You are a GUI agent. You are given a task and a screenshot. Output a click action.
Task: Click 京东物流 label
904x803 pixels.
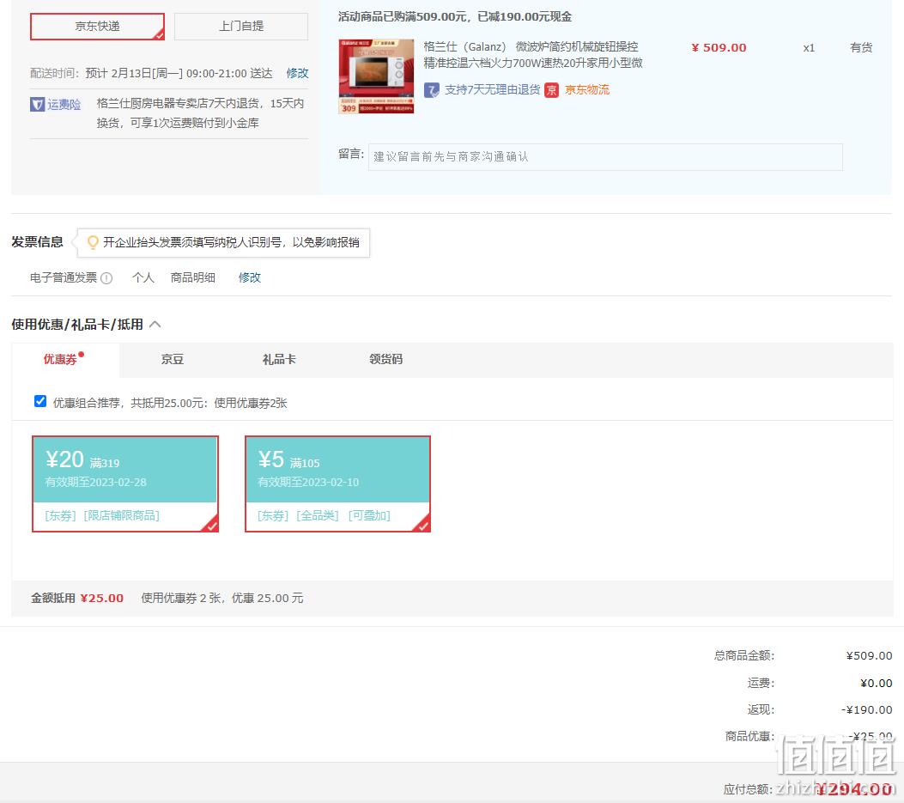pos(587,90)
